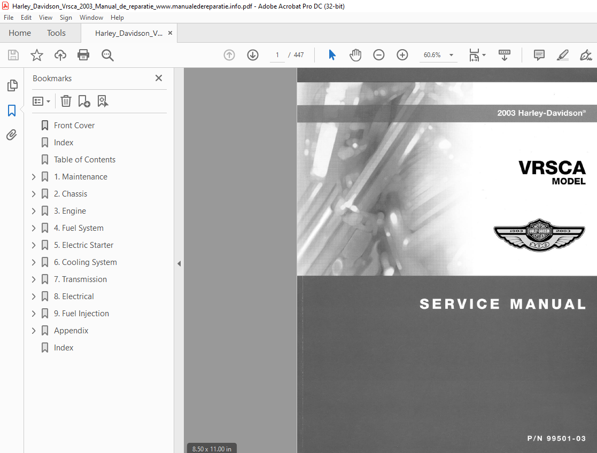Open the Edit menu

click(26, 18)
